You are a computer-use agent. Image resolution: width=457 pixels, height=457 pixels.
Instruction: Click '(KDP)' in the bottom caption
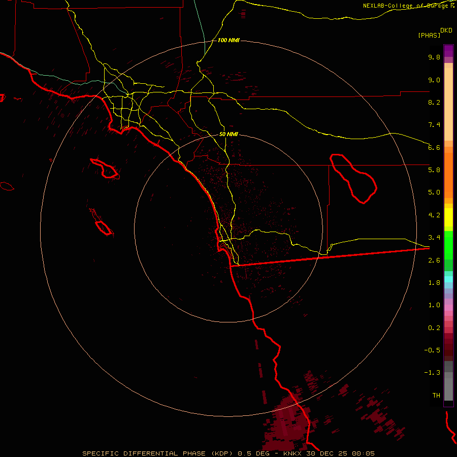coord(222,453)
